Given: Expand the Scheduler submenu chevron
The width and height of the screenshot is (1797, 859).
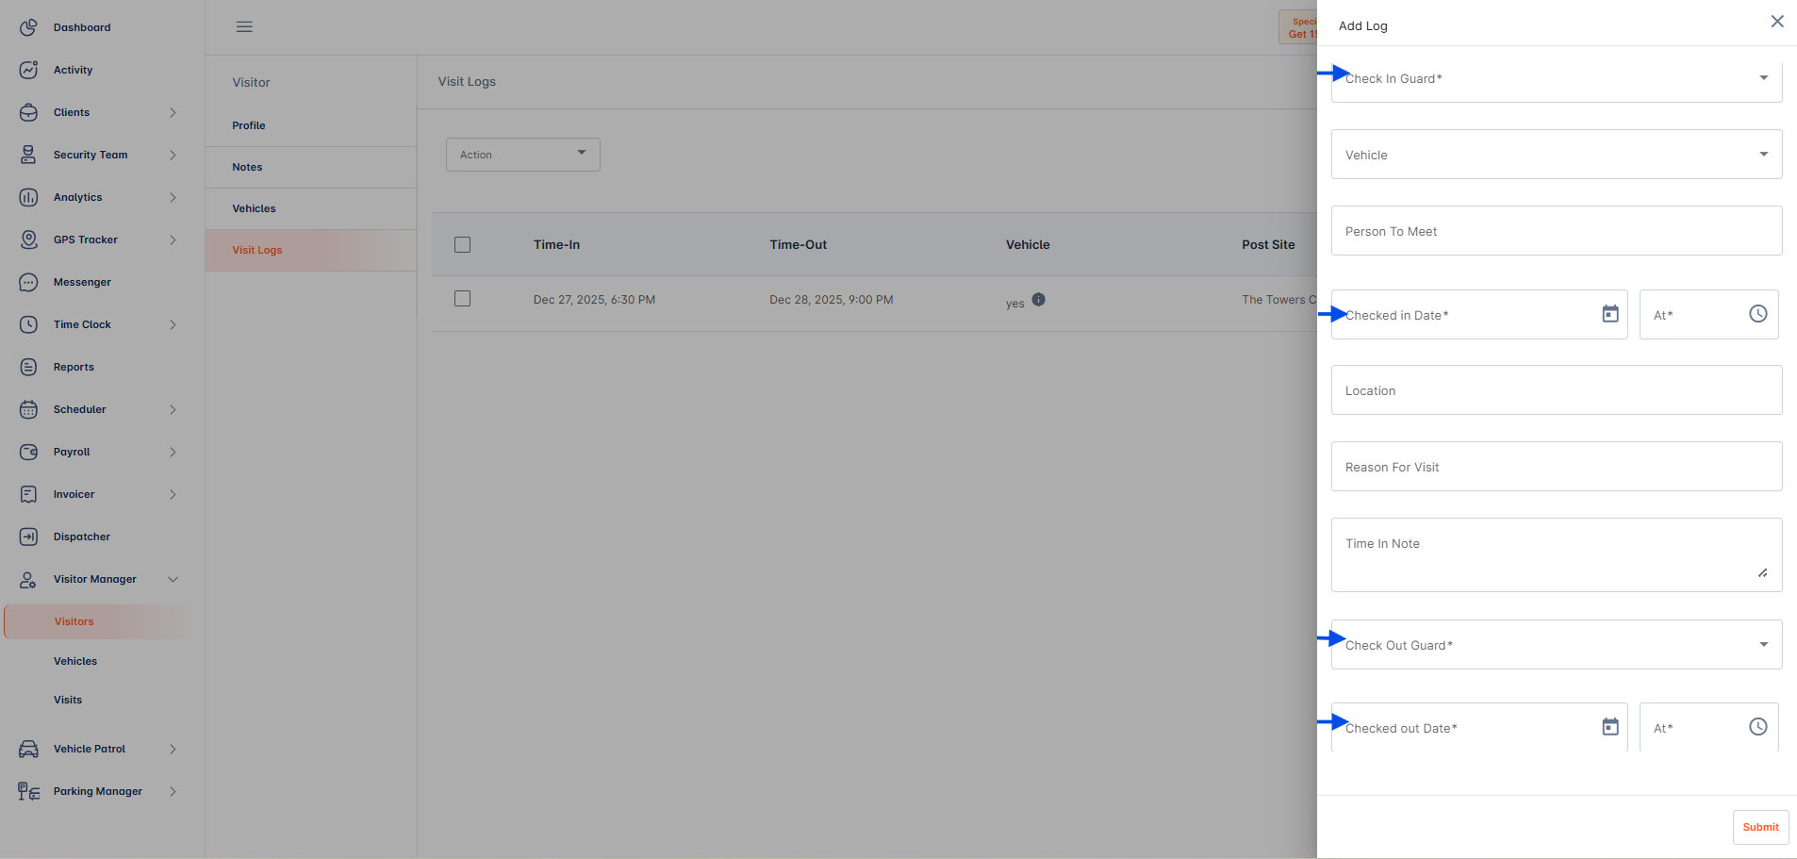Looking at the screenshot, I should (173, 409).
